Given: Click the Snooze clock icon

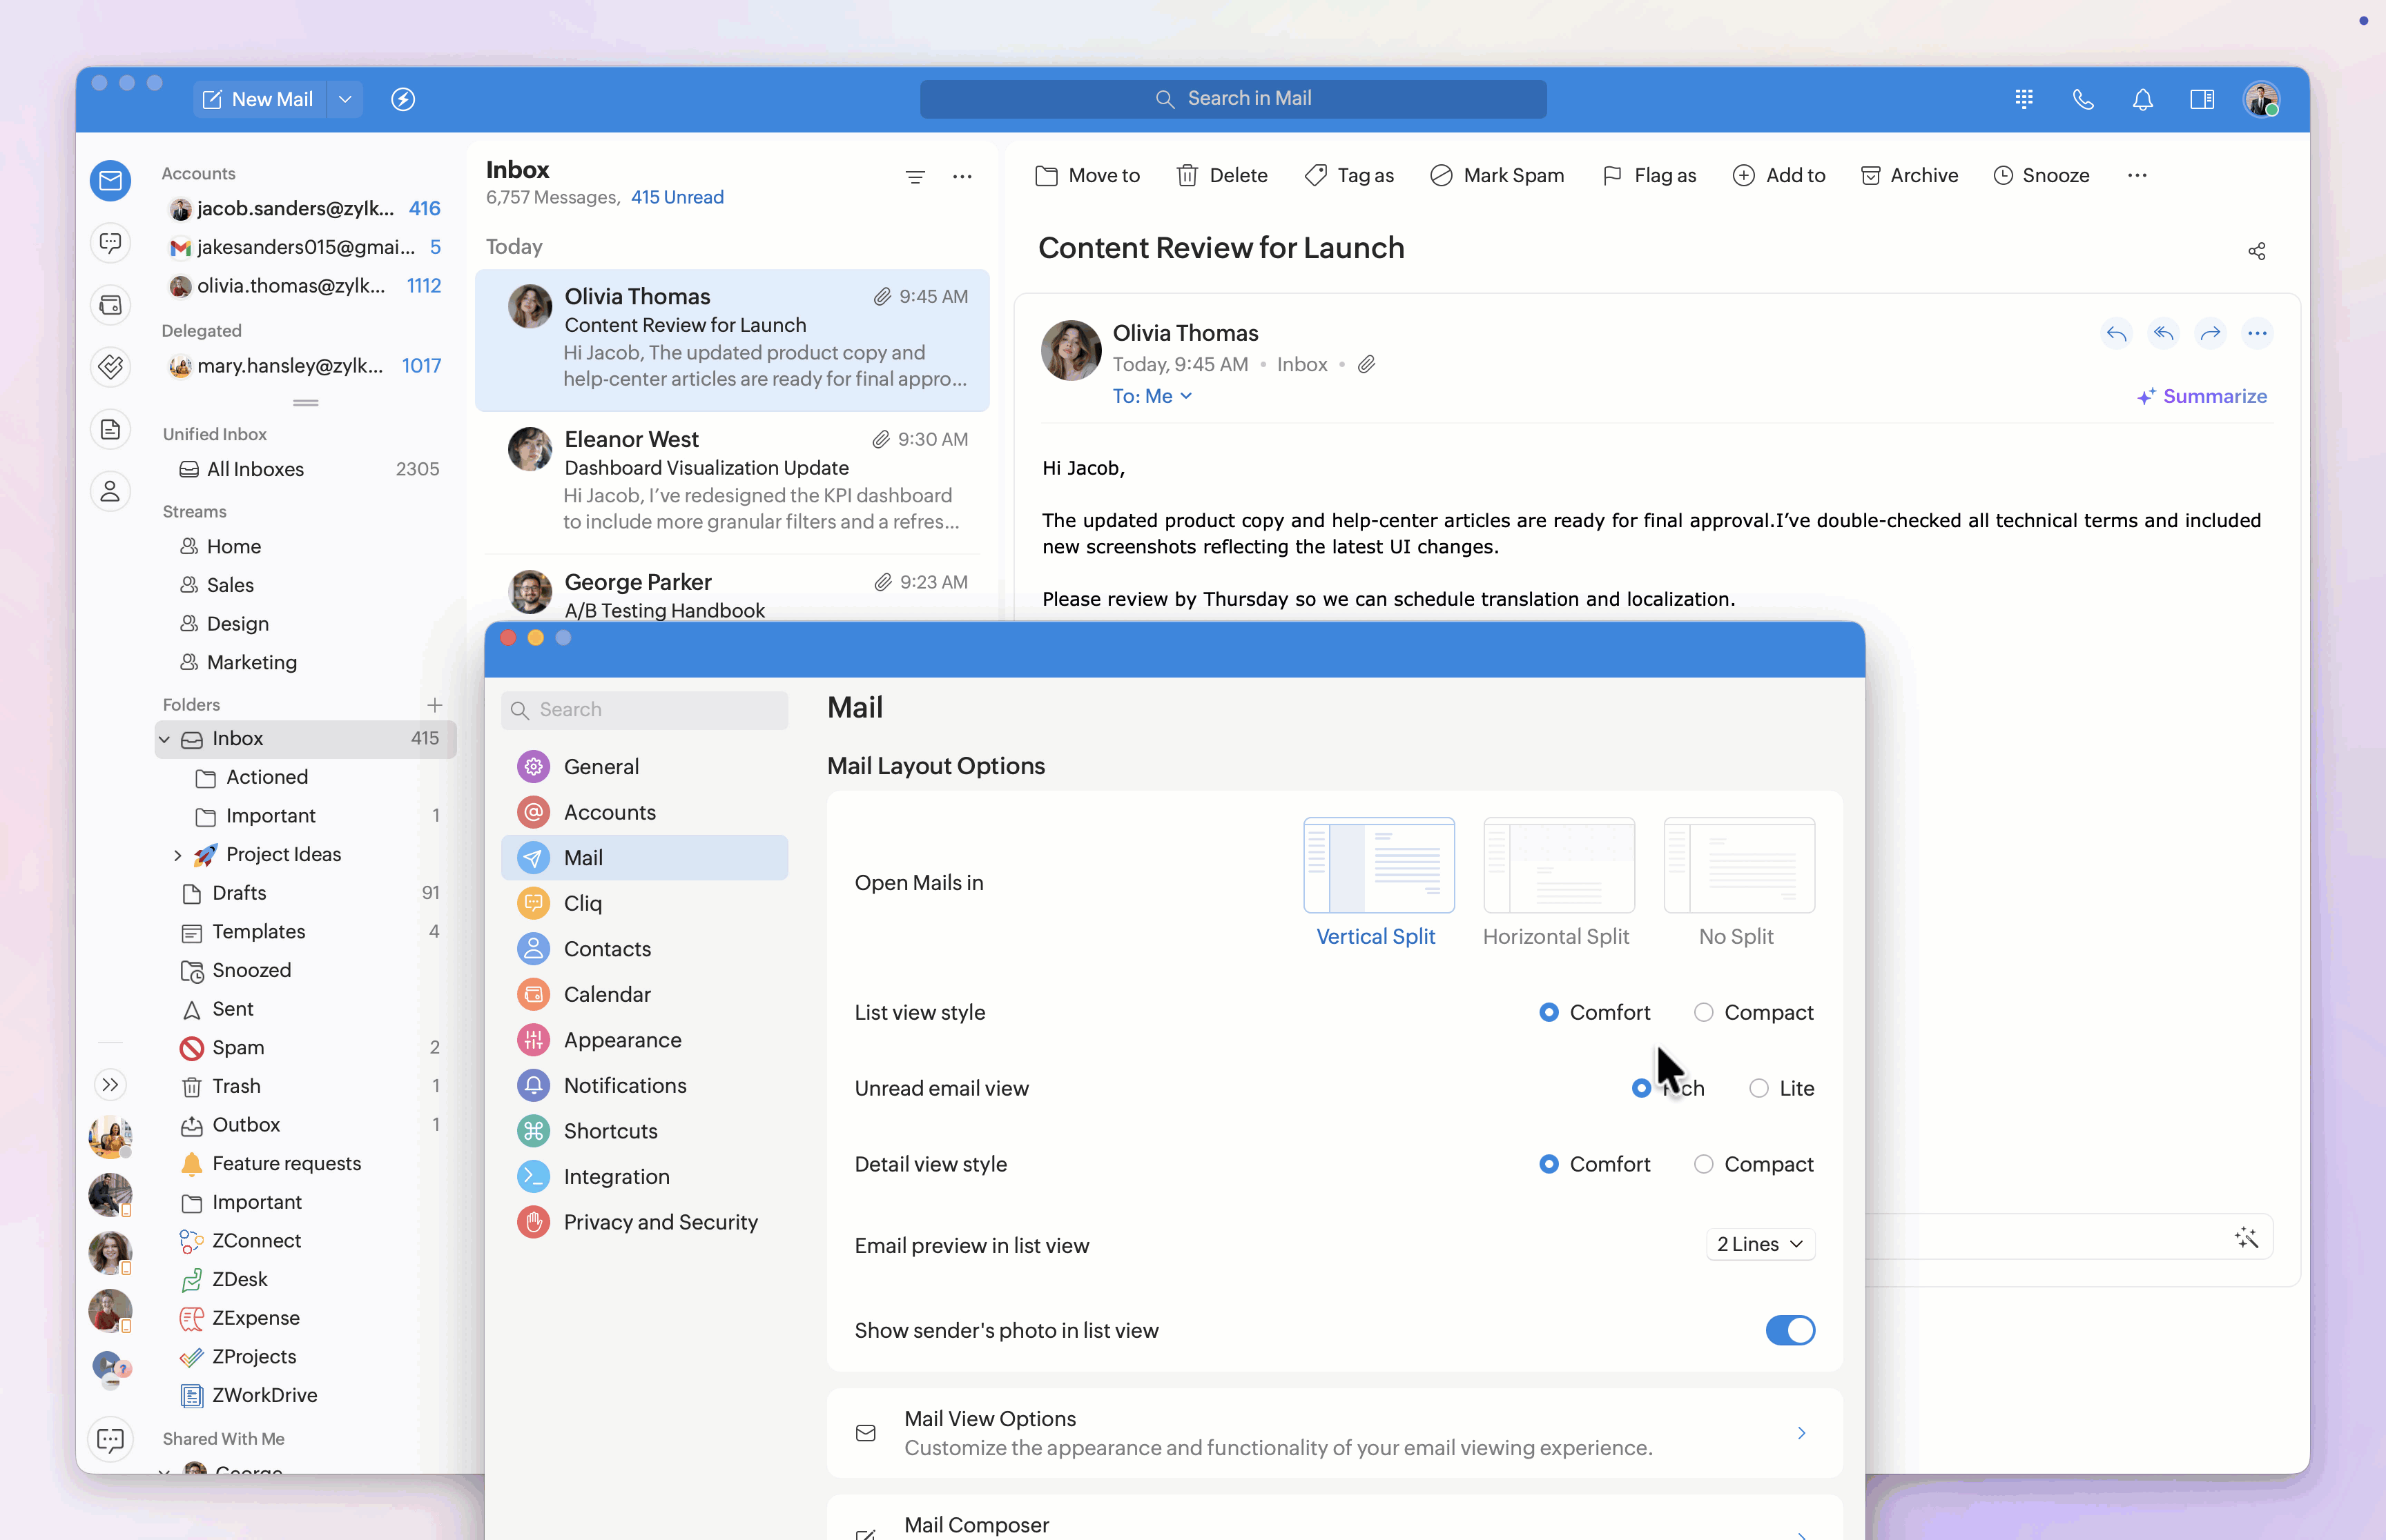Looking at the screenshot, I should [2003, 176].
